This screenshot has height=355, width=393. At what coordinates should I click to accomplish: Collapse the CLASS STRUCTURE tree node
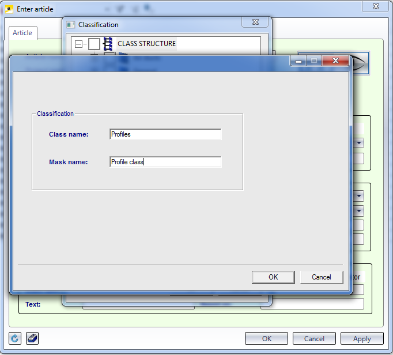(x=78, y=44)
